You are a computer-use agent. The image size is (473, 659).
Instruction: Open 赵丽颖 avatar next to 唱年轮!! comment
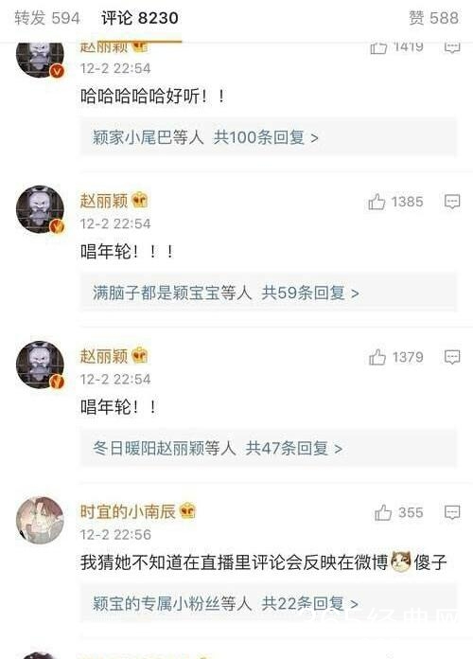pos(40,365)
